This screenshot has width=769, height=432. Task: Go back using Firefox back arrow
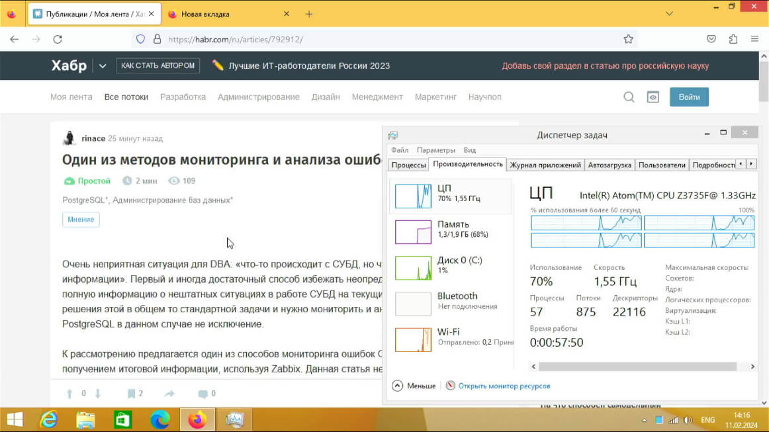(x=14, y=39)
